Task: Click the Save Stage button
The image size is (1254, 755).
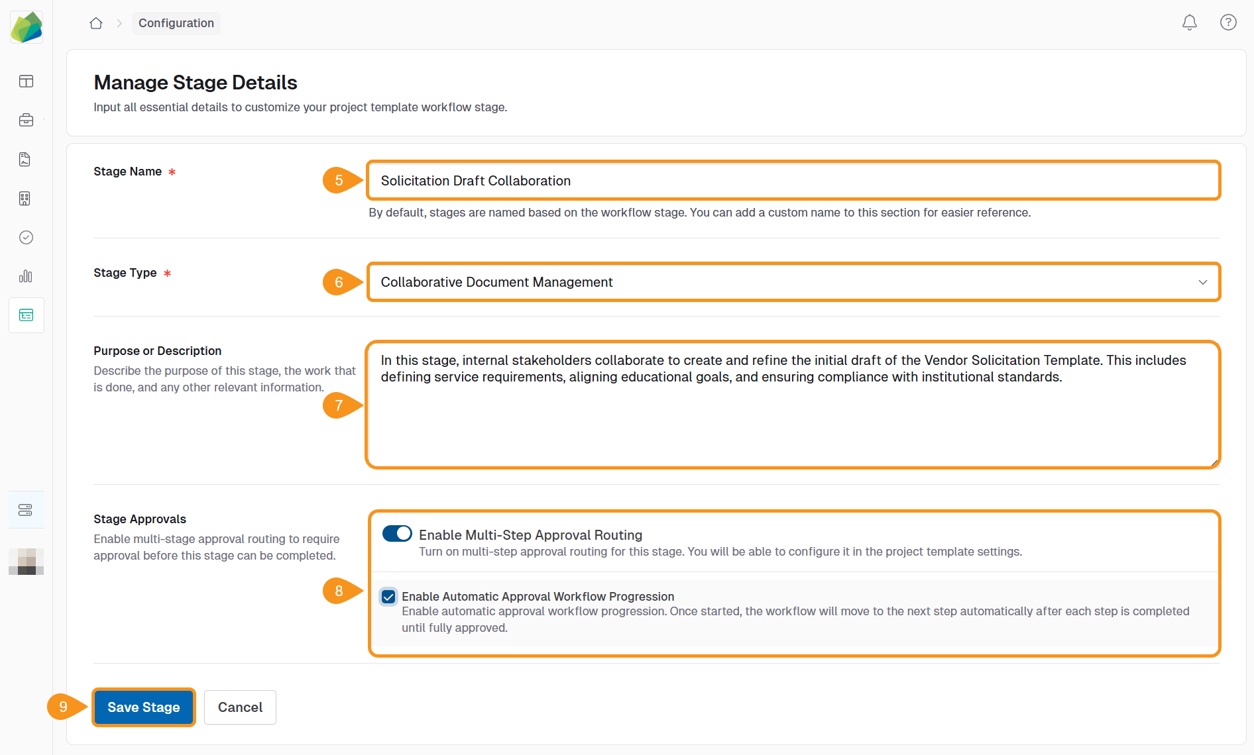Action: click(143, 707)
